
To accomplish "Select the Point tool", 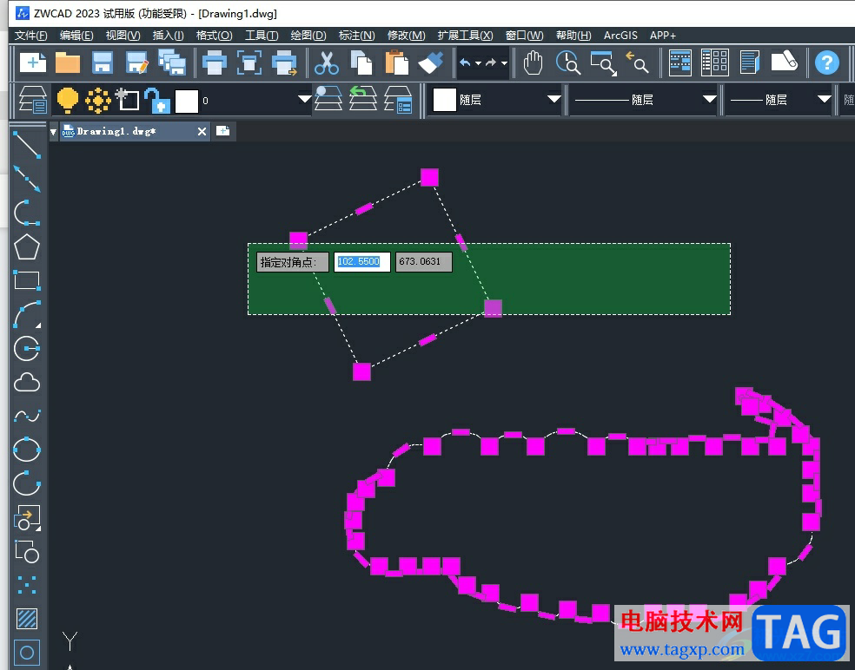I will tap(27, 585).
